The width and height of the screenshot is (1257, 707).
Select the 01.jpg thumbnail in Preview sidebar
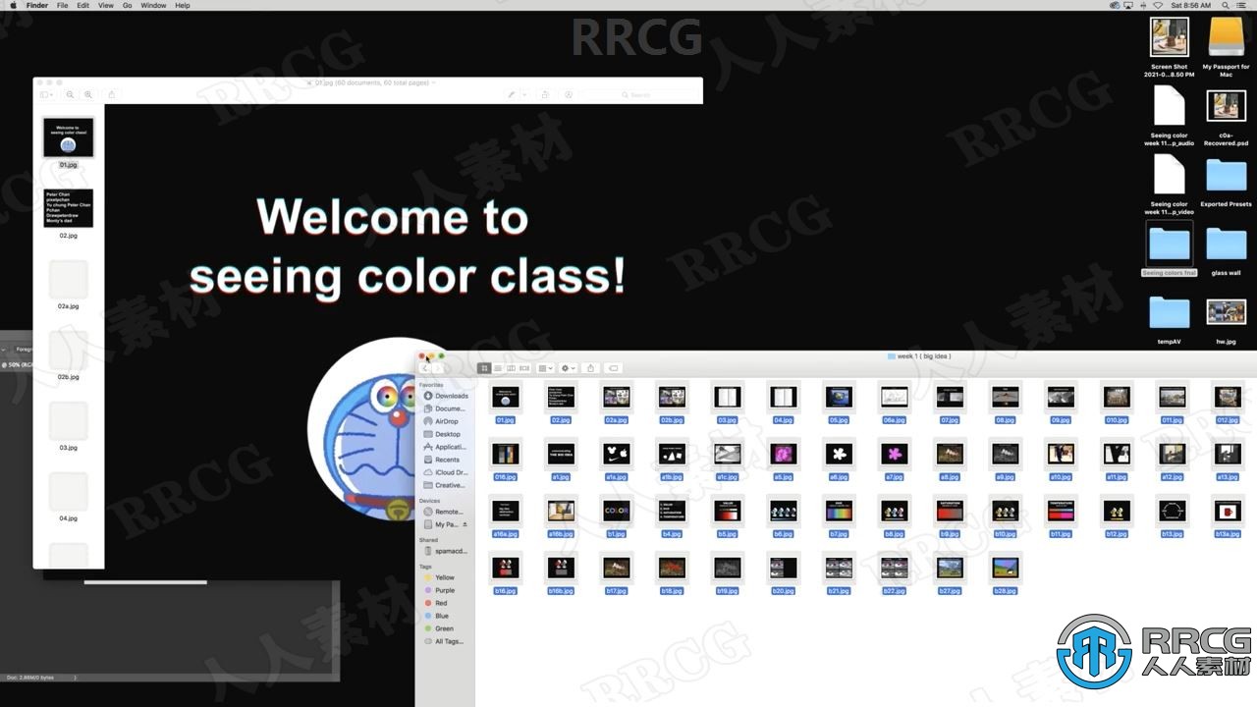pos(68,137)
